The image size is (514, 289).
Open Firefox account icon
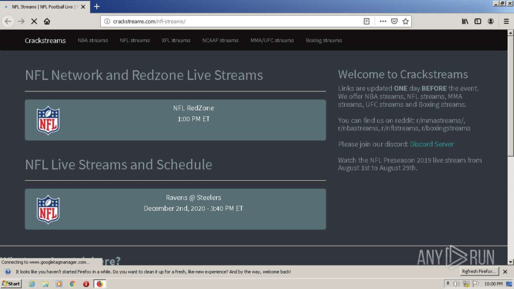click(x=490, y=21)
